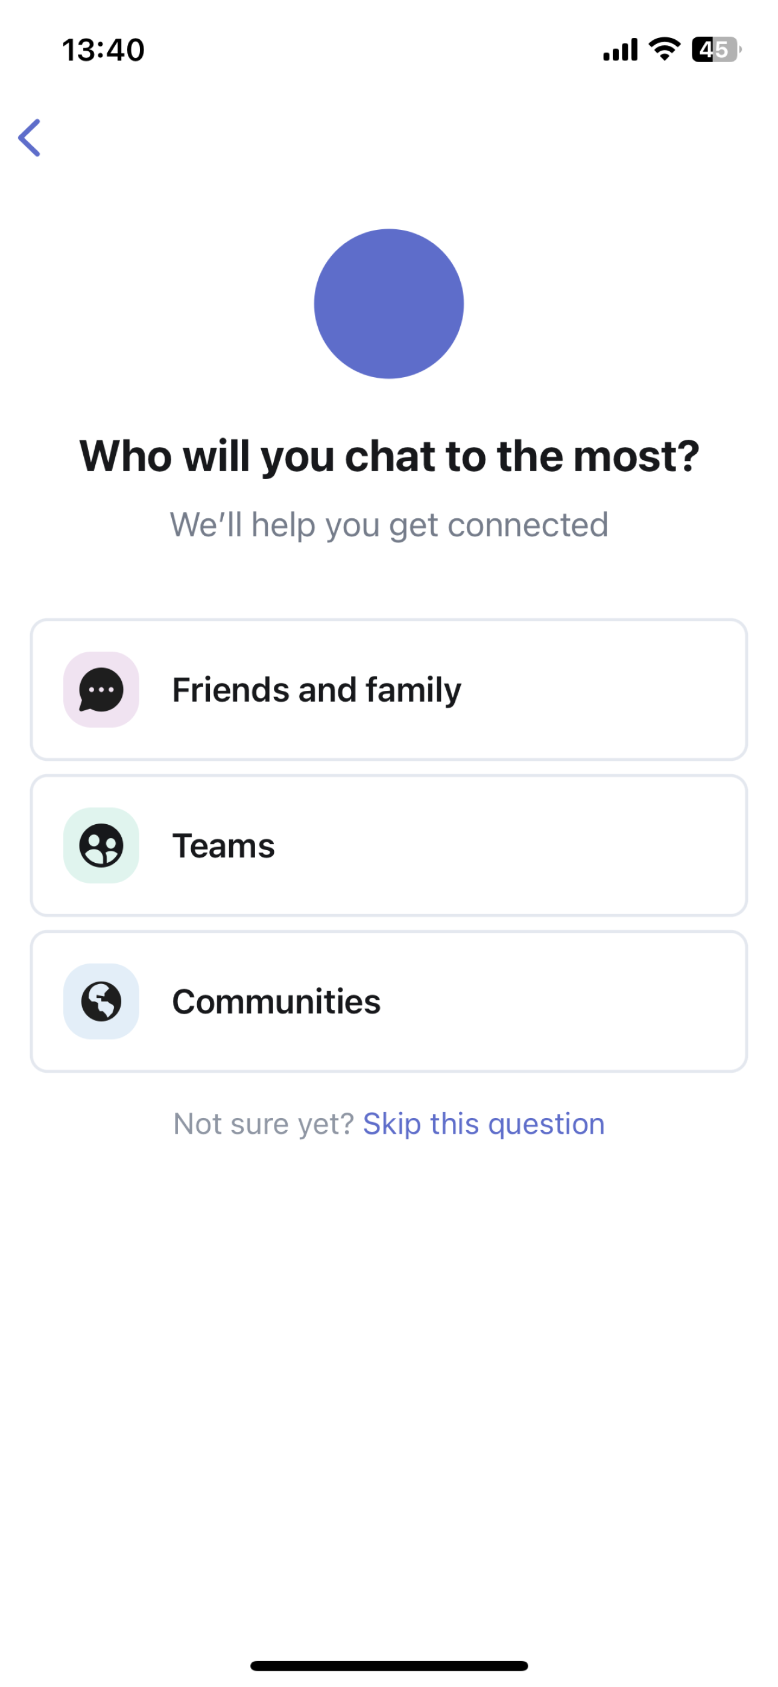This screenshot has height=1687, width=778.
Task: Tap the globe icon for Communities
Action: [101, 1002]
